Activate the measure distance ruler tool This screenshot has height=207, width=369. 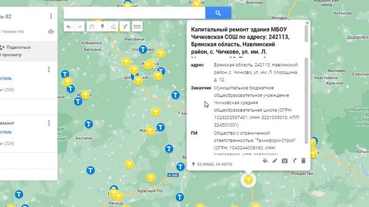pos(137,27)
